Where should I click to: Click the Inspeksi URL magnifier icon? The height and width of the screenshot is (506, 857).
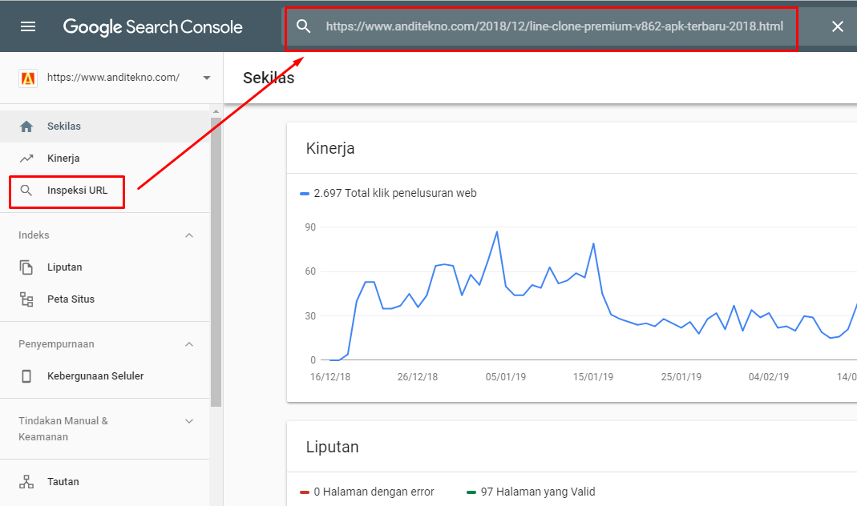[x=26, y=191]
